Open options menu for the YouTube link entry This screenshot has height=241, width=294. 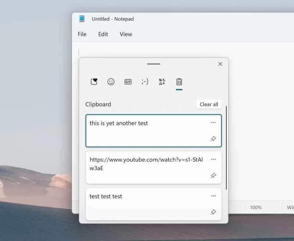214,159
